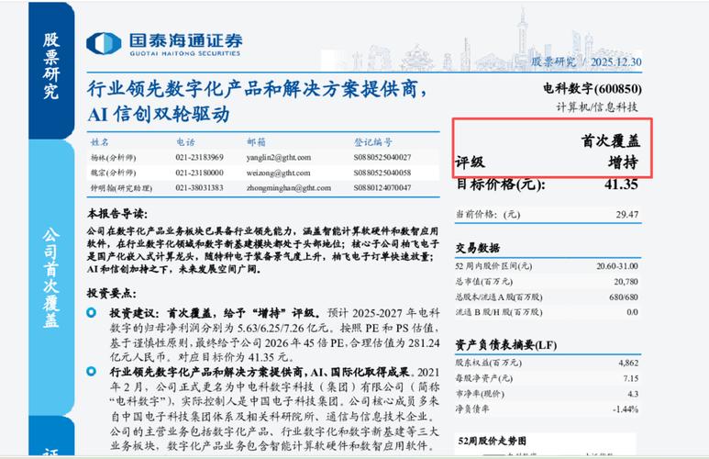
Task: Click the 目标价格(元) label
Action: coord(501,185)
